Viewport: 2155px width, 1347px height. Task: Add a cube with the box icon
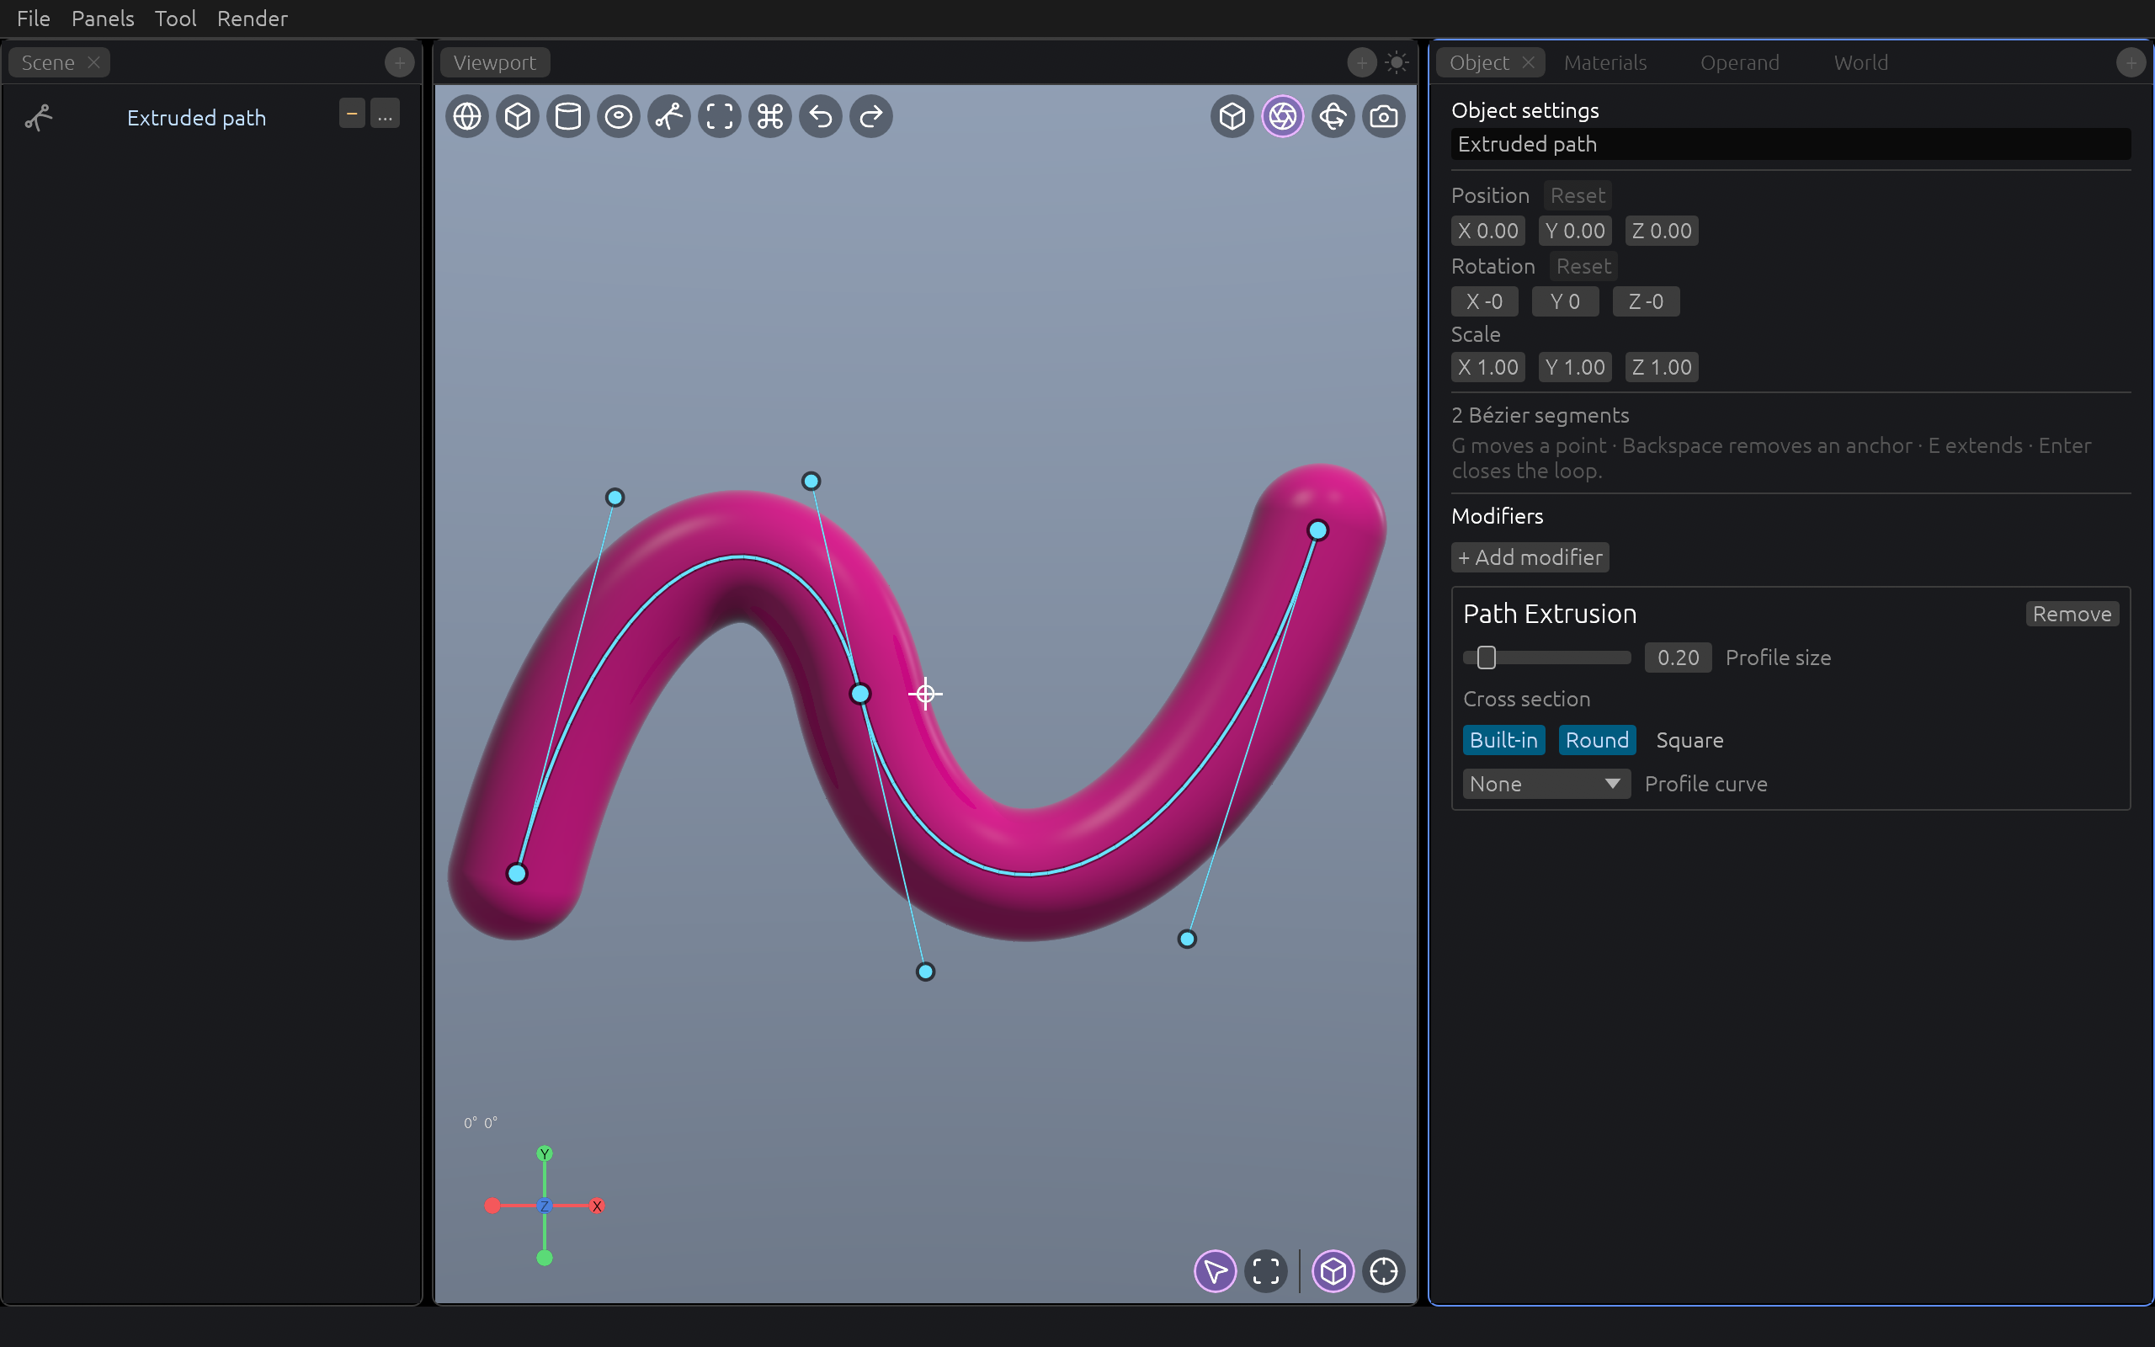(x=518, y=117)
